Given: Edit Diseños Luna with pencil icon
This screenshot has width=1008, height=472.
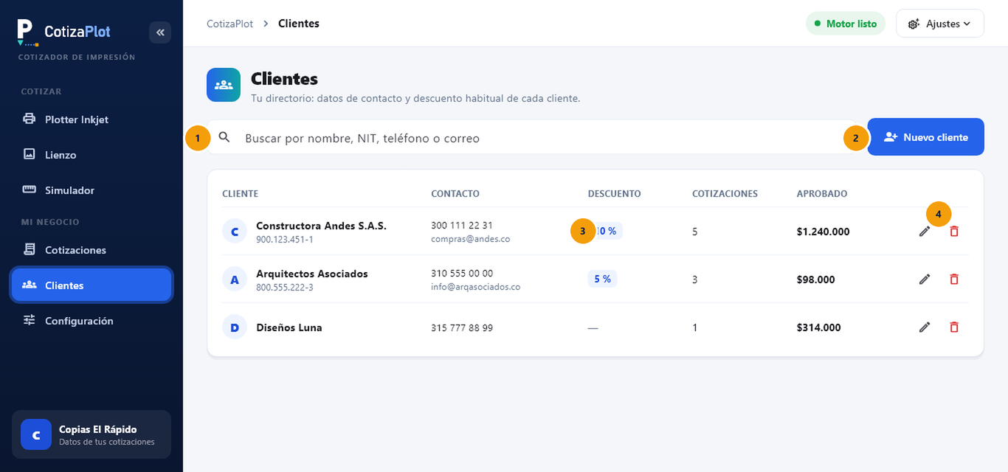Looking at the screenshot, I should click(x=925, y=327).
